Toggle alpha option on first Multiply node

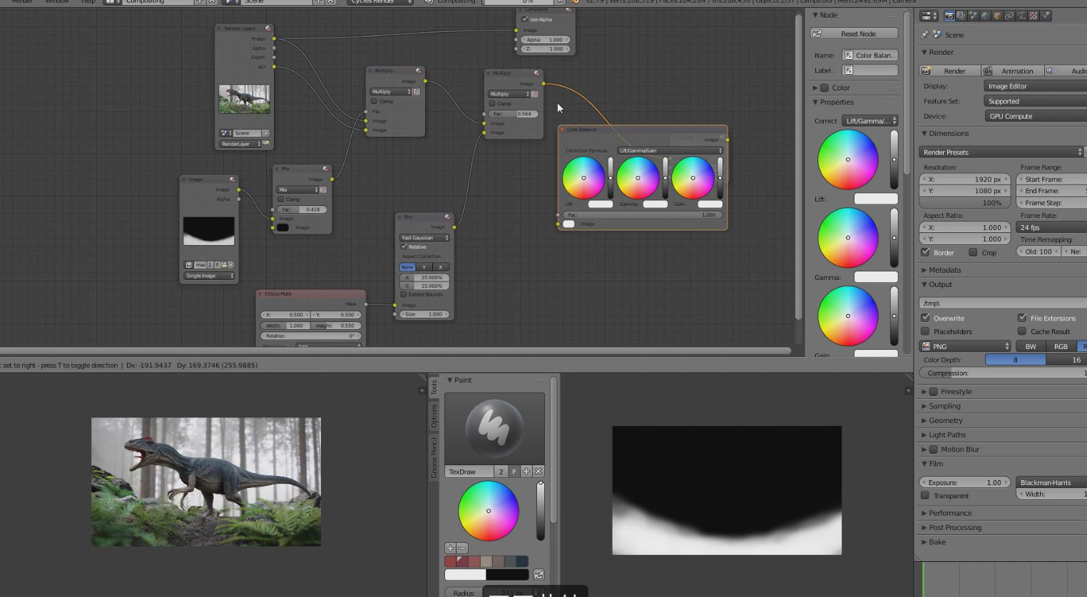(x=416, y=92)
